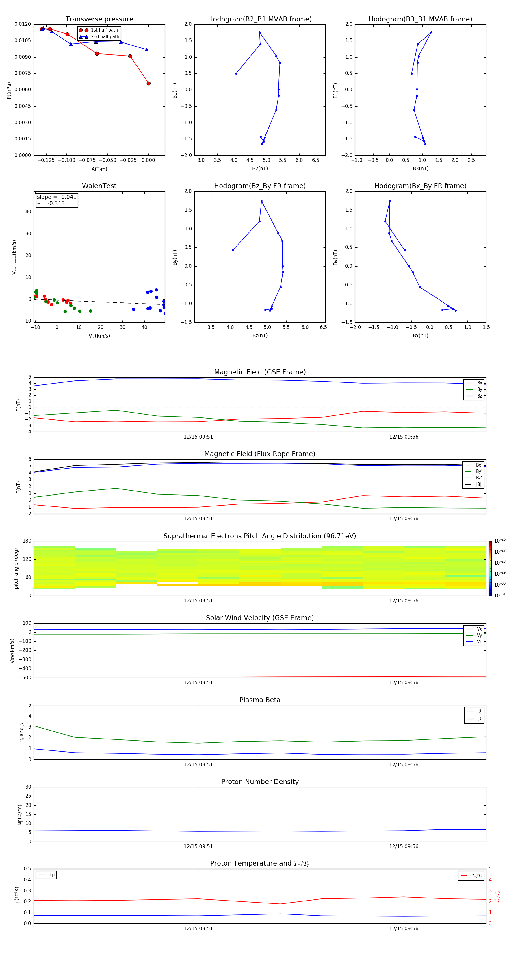Click the Bz legend entry in GSE magnetic field
The height and width of the screenshot is (954, 520).
(x=474, y=396)
